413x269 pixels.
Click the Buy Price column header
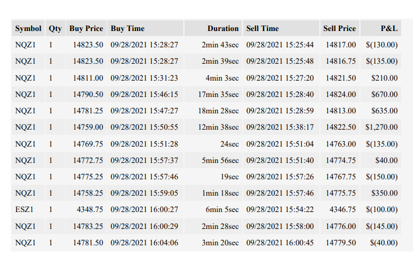pyautogui.click(x=86, y=28)
